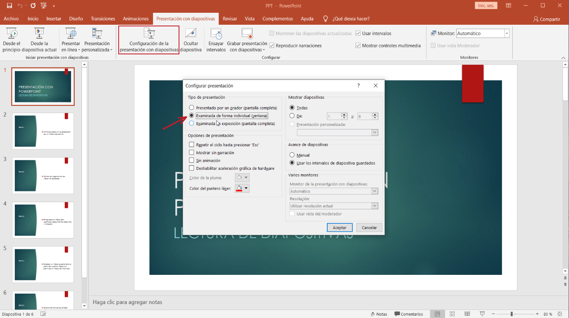Screen dimensions: 569x318
Task: Select the De: slide range radio button
Action: [x=292, y=116]
